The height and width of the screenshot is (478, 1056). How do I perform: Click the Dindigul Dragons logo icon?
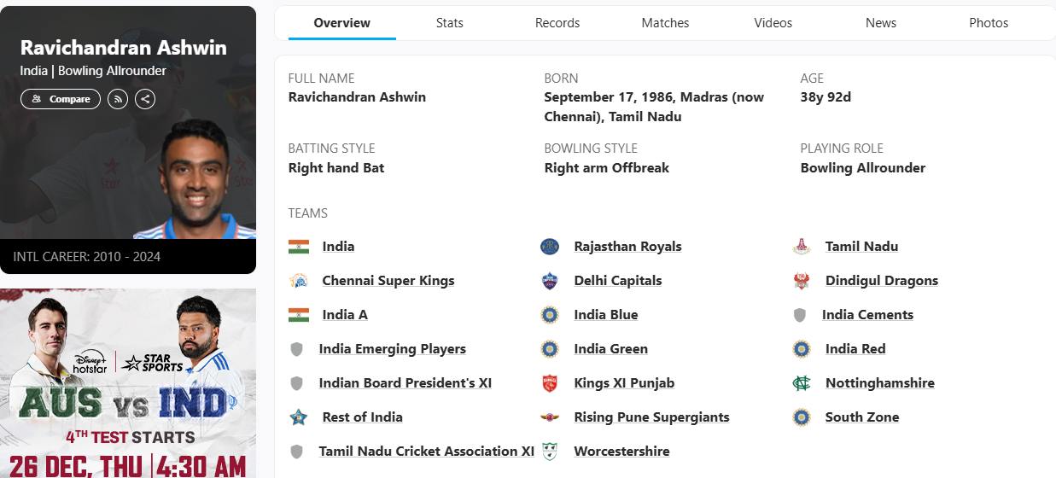801,281
